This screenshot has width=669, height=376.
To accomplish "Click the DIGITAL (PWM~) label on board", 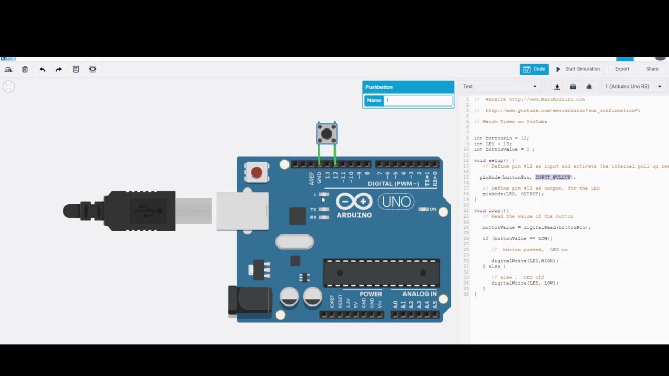I will tap(393, 184).
